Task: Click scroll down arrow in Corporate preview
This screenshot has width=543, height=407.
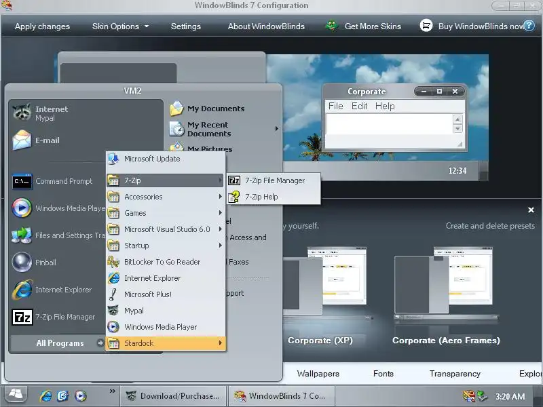Action: [x=457, y=128]
